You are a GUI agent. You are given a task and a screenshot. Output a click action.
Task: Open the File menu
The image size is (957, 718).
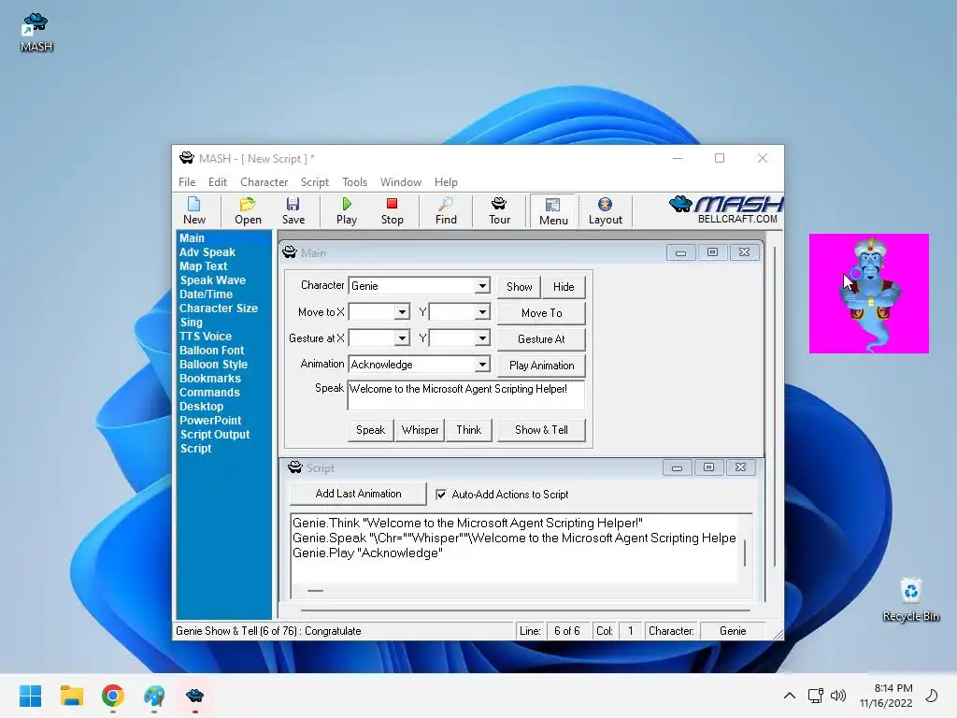pyautogui.click(x=187, y=182)
